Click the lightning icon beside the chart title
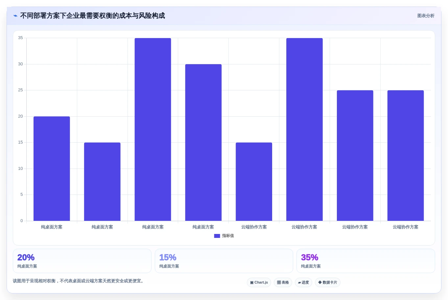This screenshot has height=300, width=448. (15, 16)
